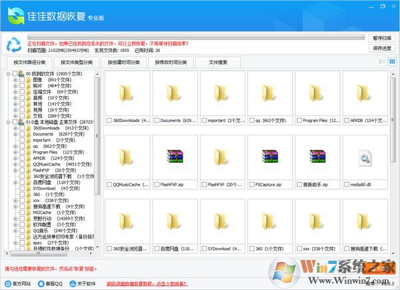Tick the FSCapture.zip checkbox
This screenshot has height=290, width=400.
[x=252, y=184]
